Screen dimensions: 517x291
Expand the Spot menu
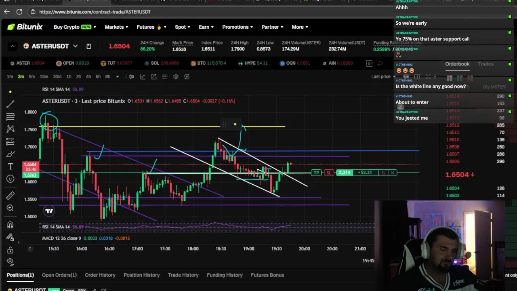182,27
